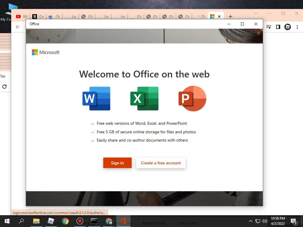Close the Office window
The image size is (303, 227).
[x=256, y=24]
